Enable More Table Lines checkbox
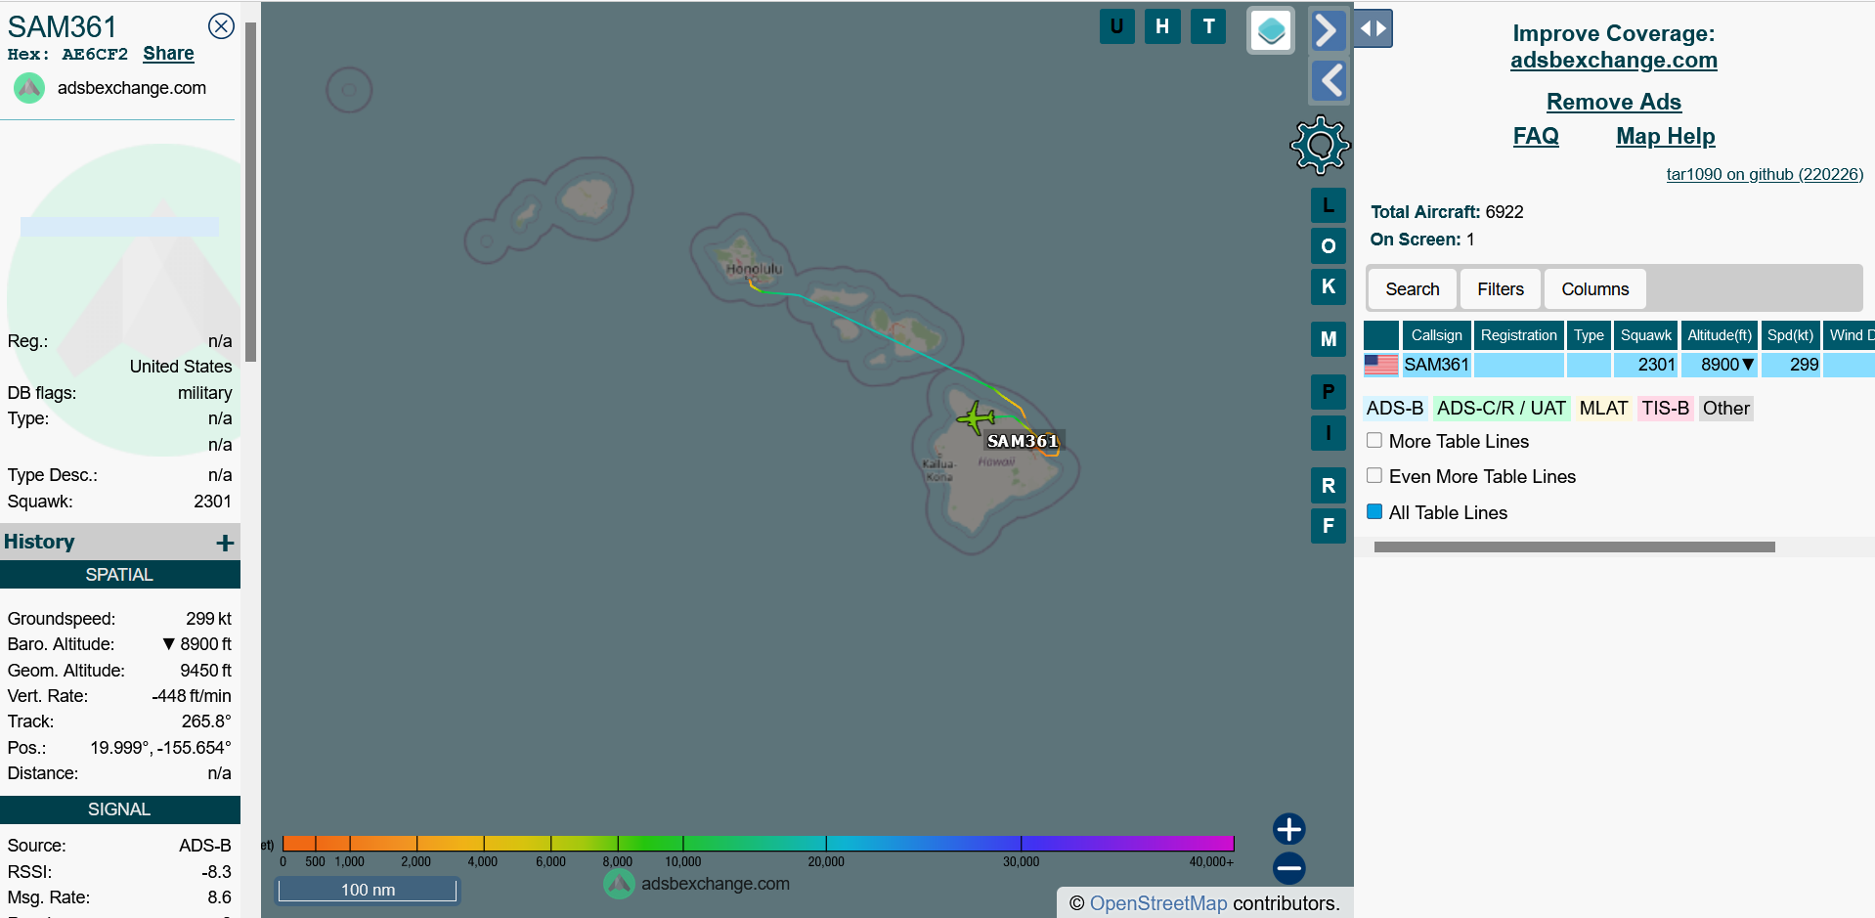This screenshot has width=1875, height=918. click(1374, 441)
